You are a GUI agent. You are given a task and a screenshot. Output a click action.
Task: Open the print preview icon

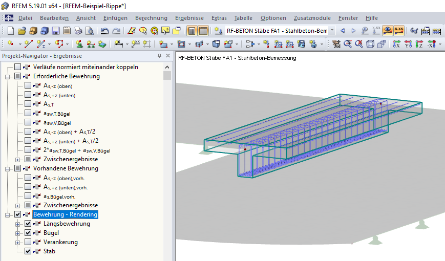tap(90, 31)
